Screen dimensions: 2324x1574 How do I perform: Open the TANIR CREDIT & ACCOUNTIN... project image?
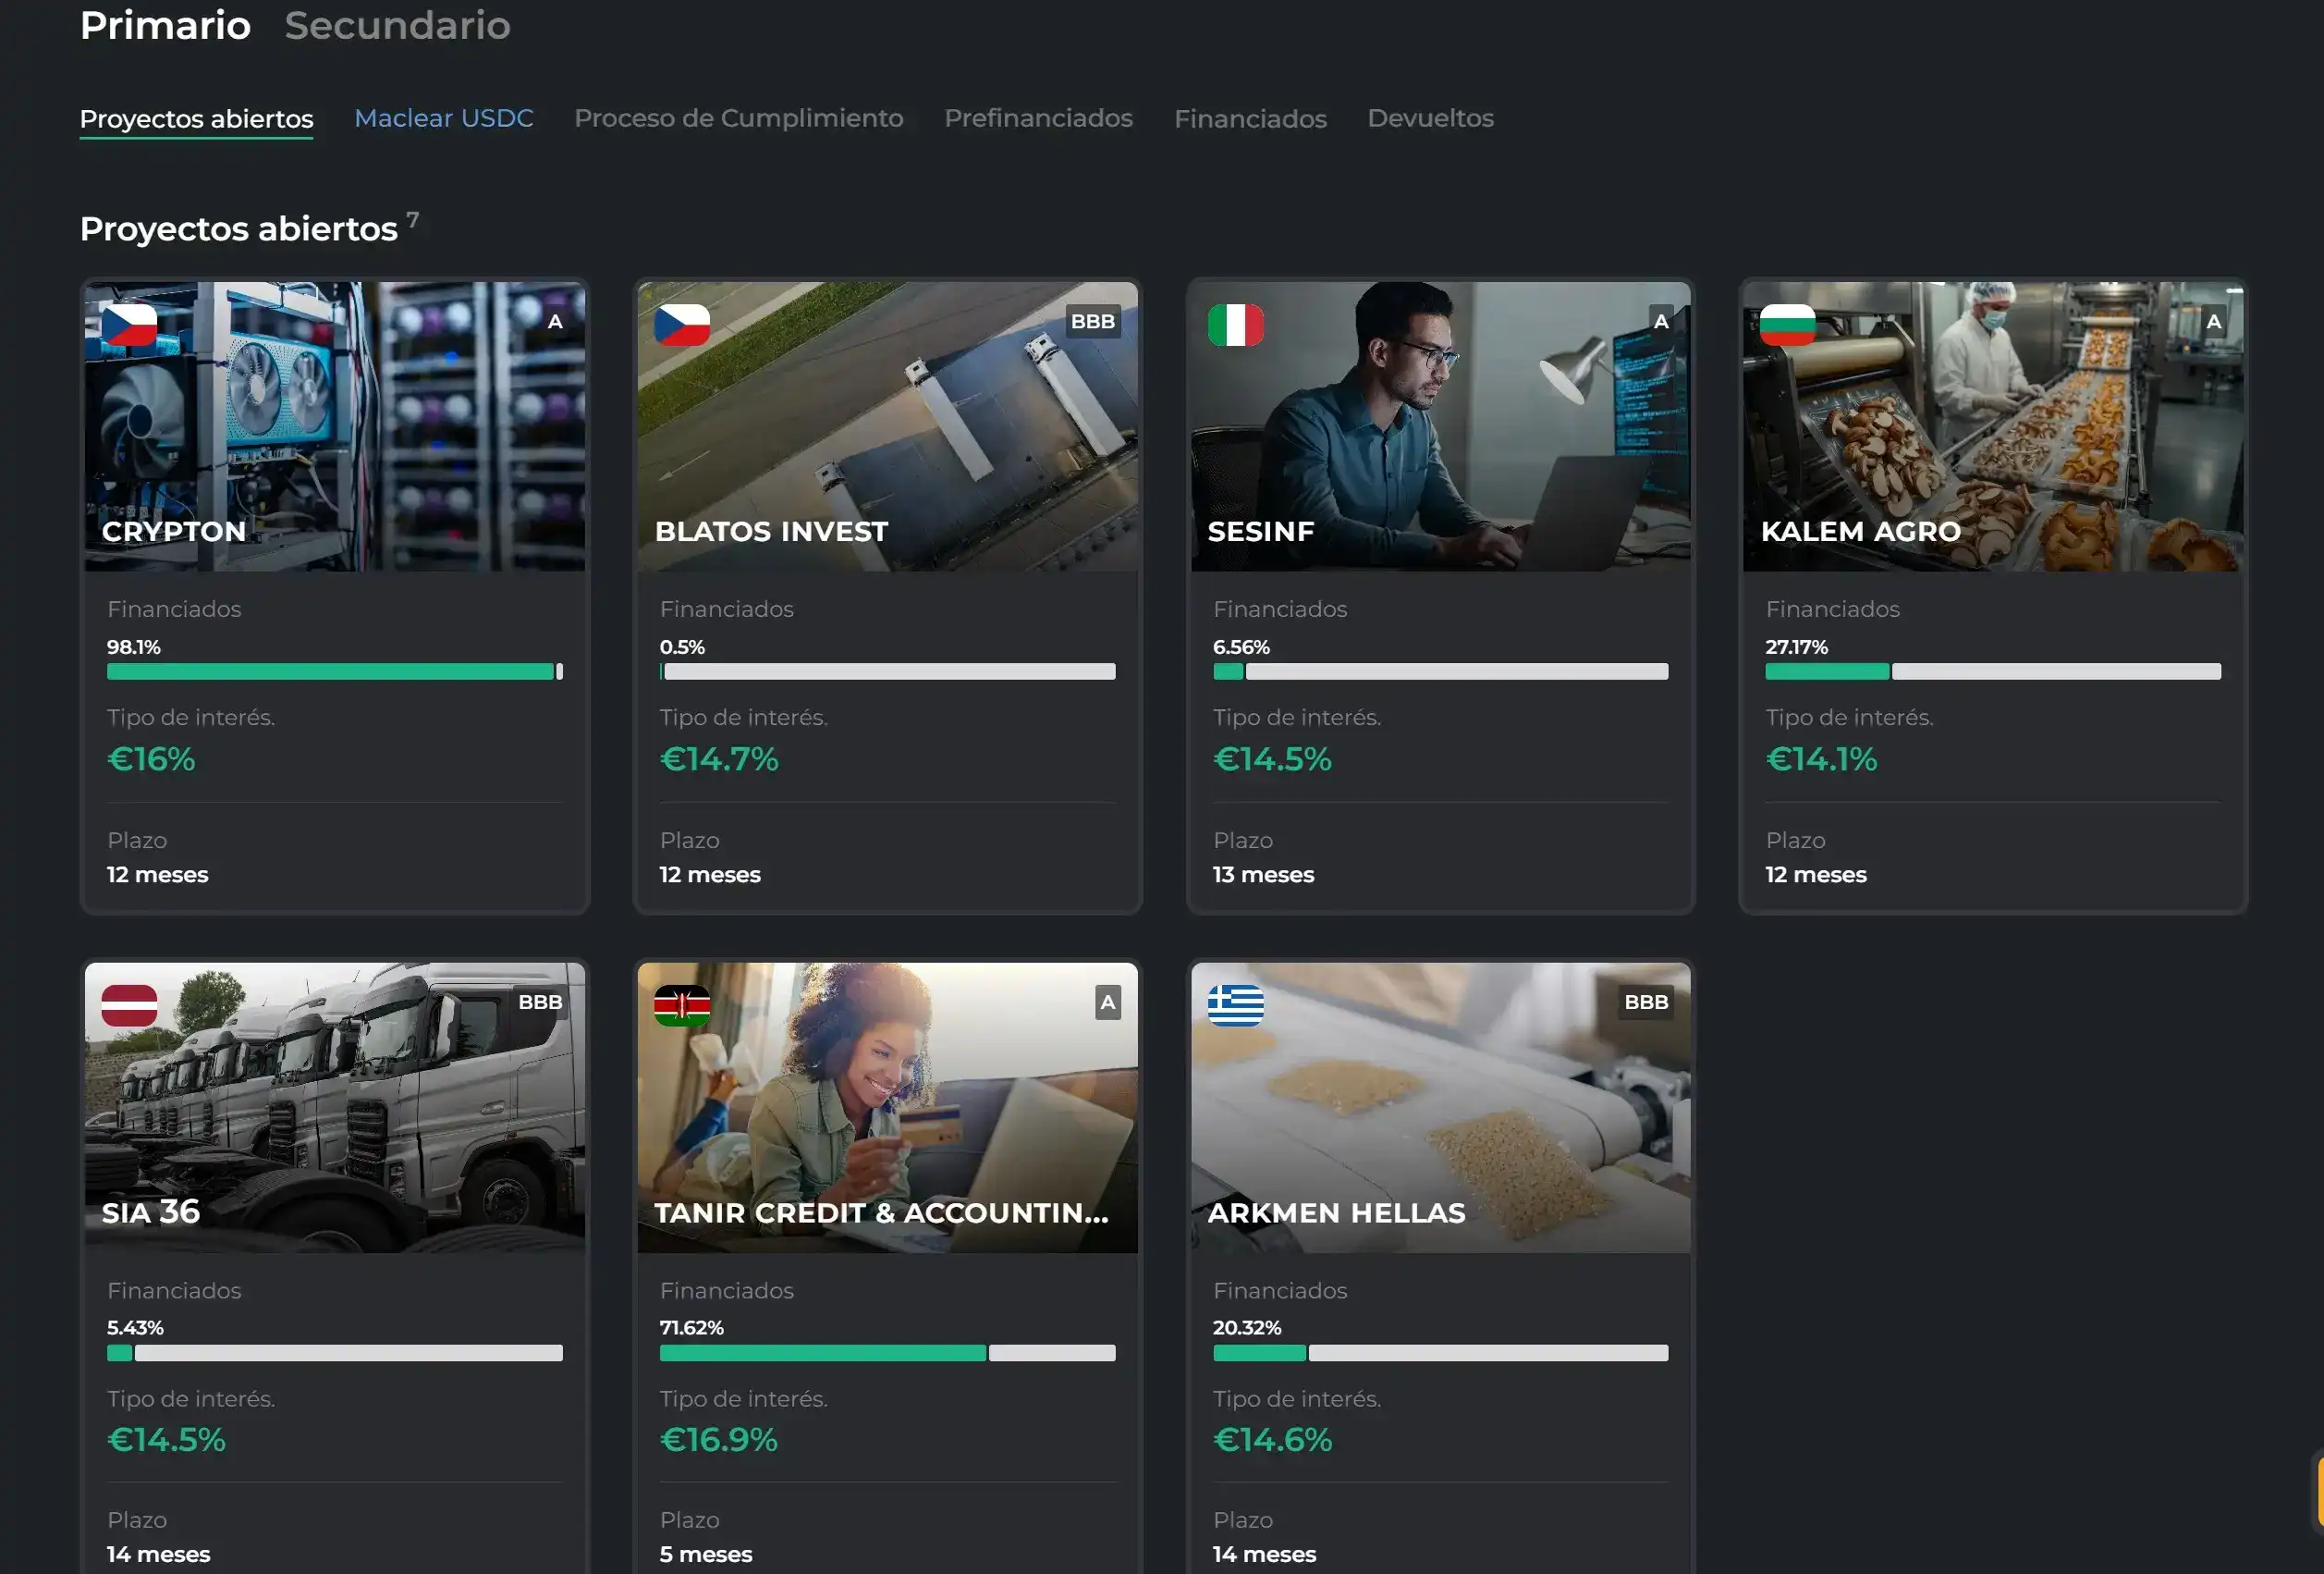(888, 1108)
